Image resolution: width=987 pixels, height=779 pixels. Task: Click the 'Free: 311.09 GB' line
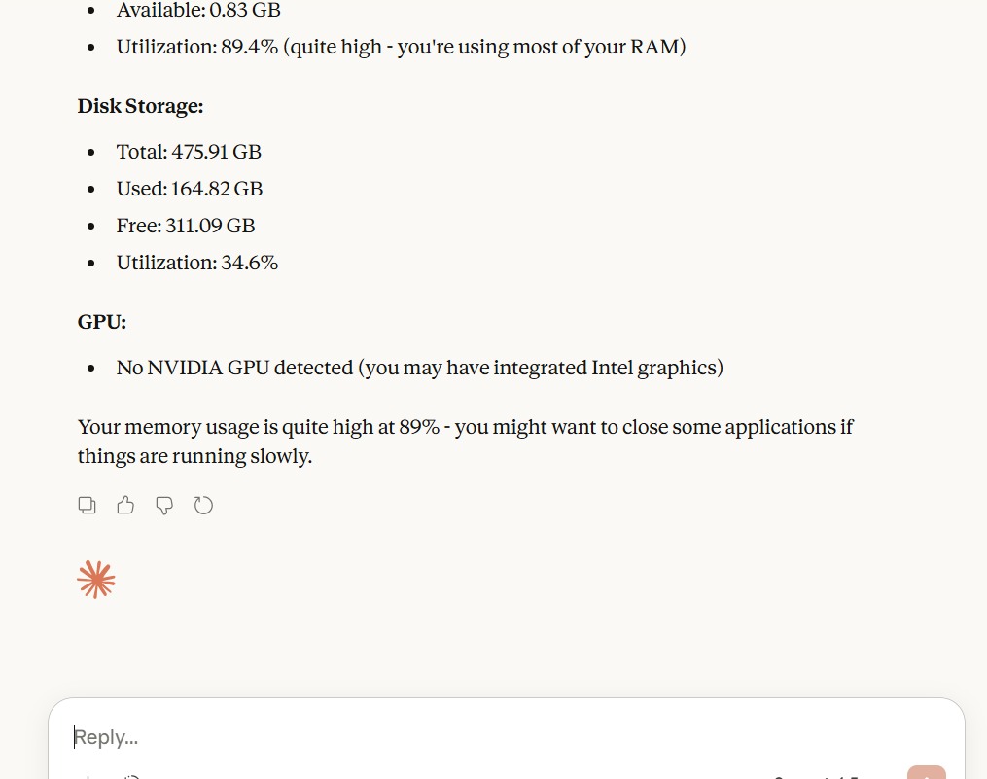coord(186,226)
